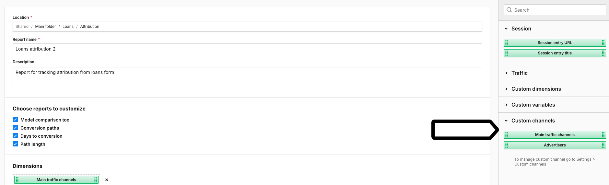Expand the Traffic section
This screenshot has height=185, width=609.
pyautogui.click(x=506, y=73)
